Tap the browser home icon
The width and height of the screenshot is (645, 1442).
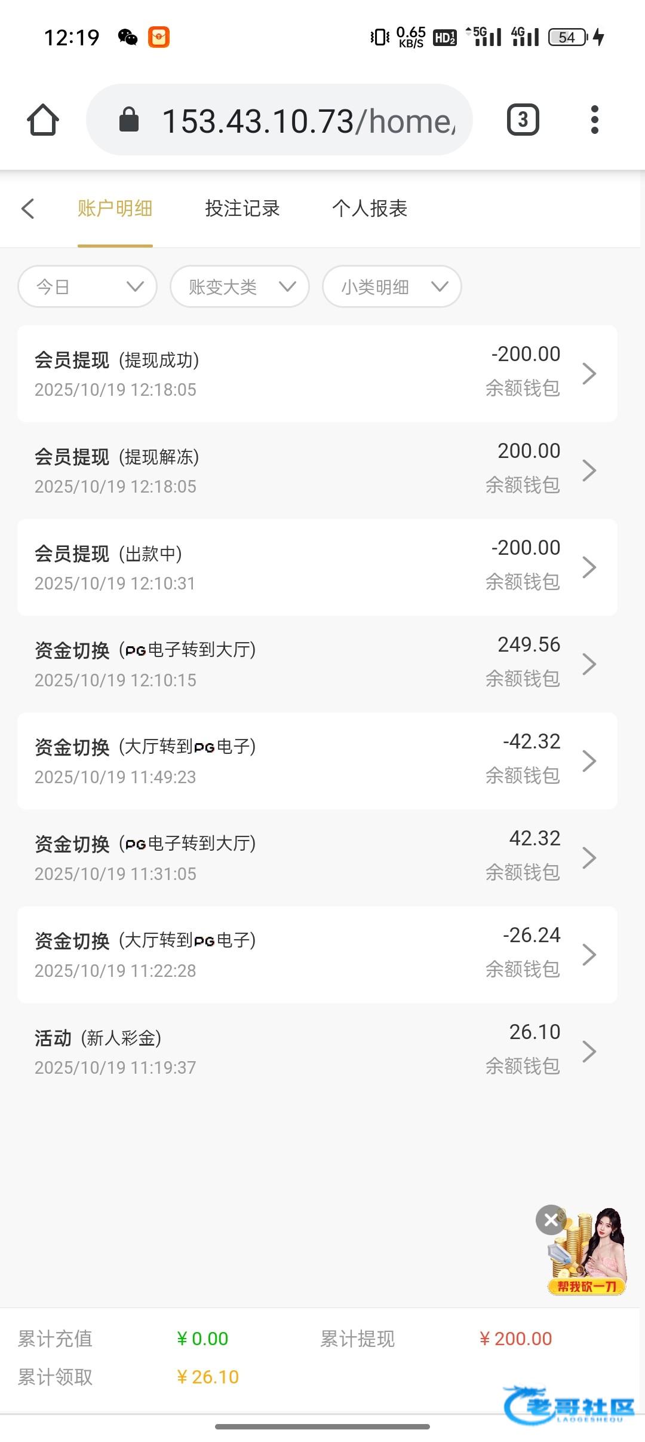[43, 120]
